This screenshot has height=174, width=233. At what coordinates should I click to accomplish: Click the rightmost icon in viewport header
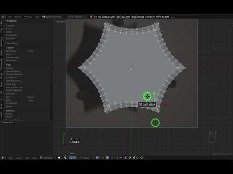141,158
